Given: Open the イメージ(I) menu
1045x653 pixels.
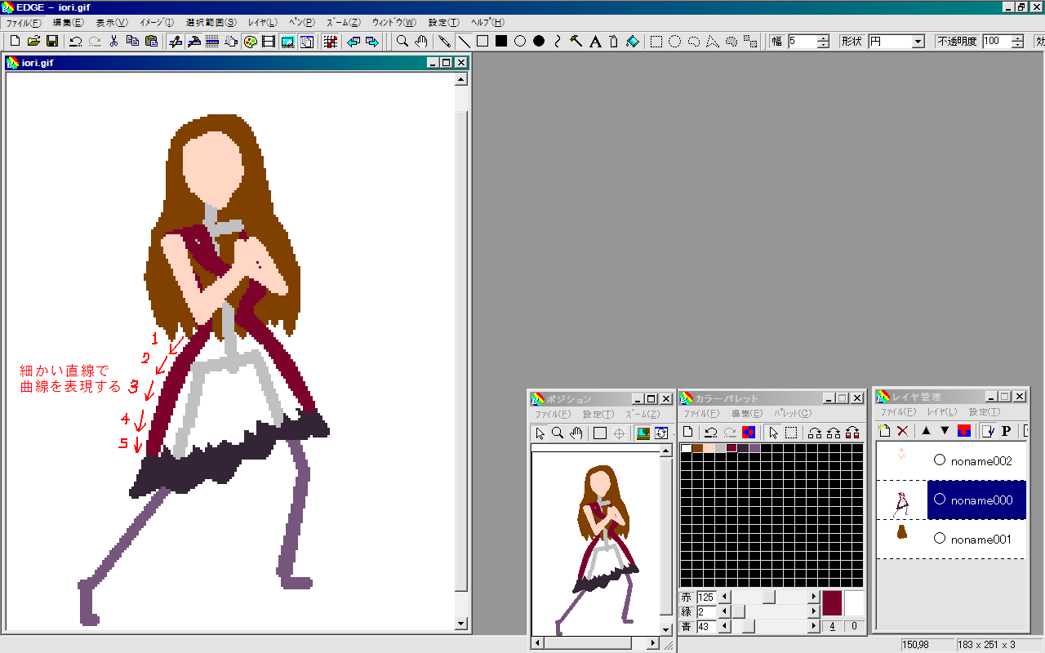Looking at the screenshot, I should [156, 22].
